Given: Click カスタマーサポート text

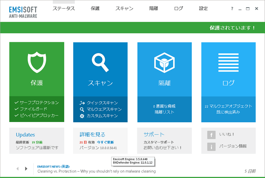Looking at the screenshot, I should [x=159, y=142].
